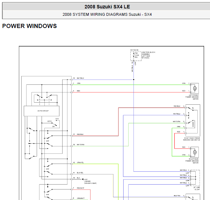The image size is (210, 200).
Task: Click the left front power window motor symbol
Action: [195, 88]
